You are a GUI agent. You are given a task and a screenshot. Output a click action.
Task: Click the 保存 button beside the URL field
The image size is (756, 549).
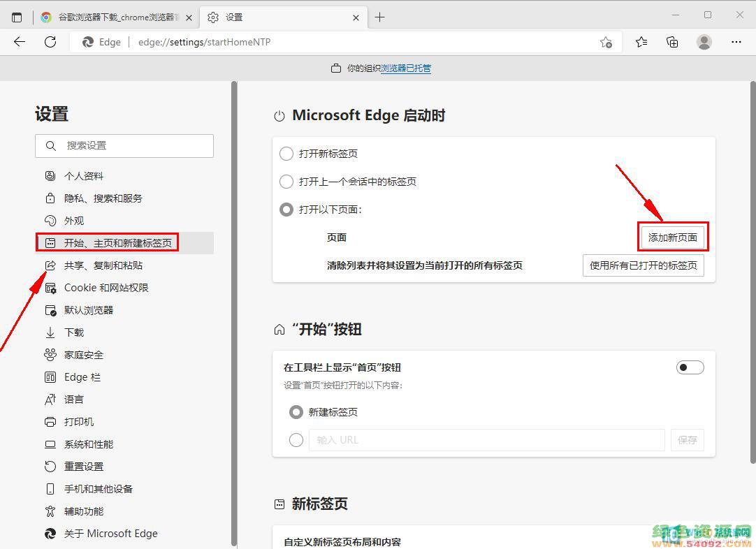click(x=687, y=439)
